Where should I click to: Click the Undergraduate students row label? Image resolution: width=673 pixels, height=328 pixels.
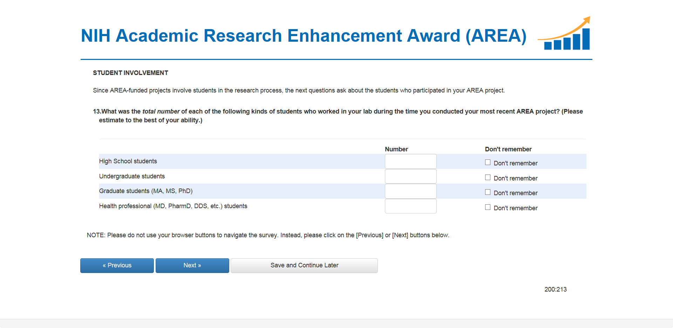pos(132,176)
